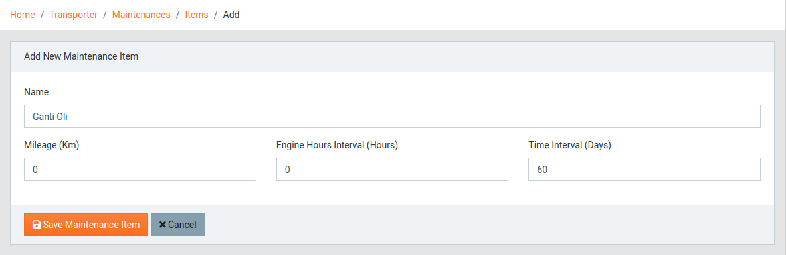Image resolution: width=786 pixels, height=255 pixels.
Task: Click slash separator between Items and Add
Action: [215, 15]
